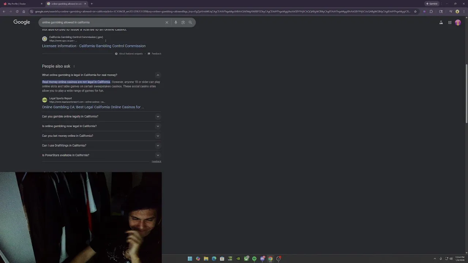Reload the current page
Screen dimensions: 468x263
coord(17,11)
